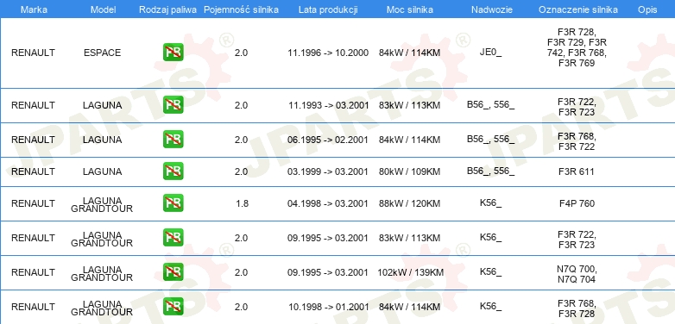Click Rodzaj paliwa column header
Screen dimensions: 675x324
tap(168, 9)
